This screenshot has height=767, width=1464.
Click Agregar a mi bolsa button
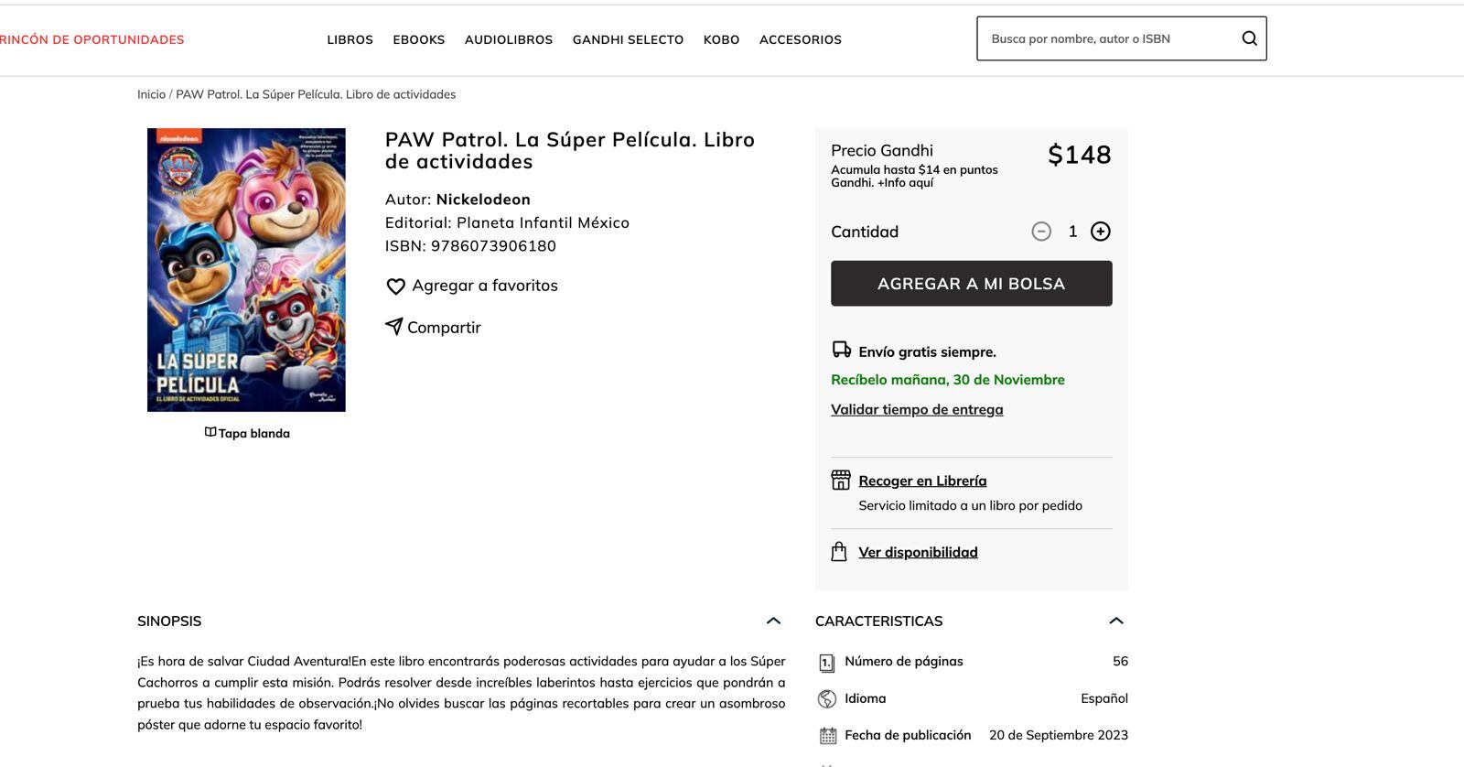tap(971, 284)
